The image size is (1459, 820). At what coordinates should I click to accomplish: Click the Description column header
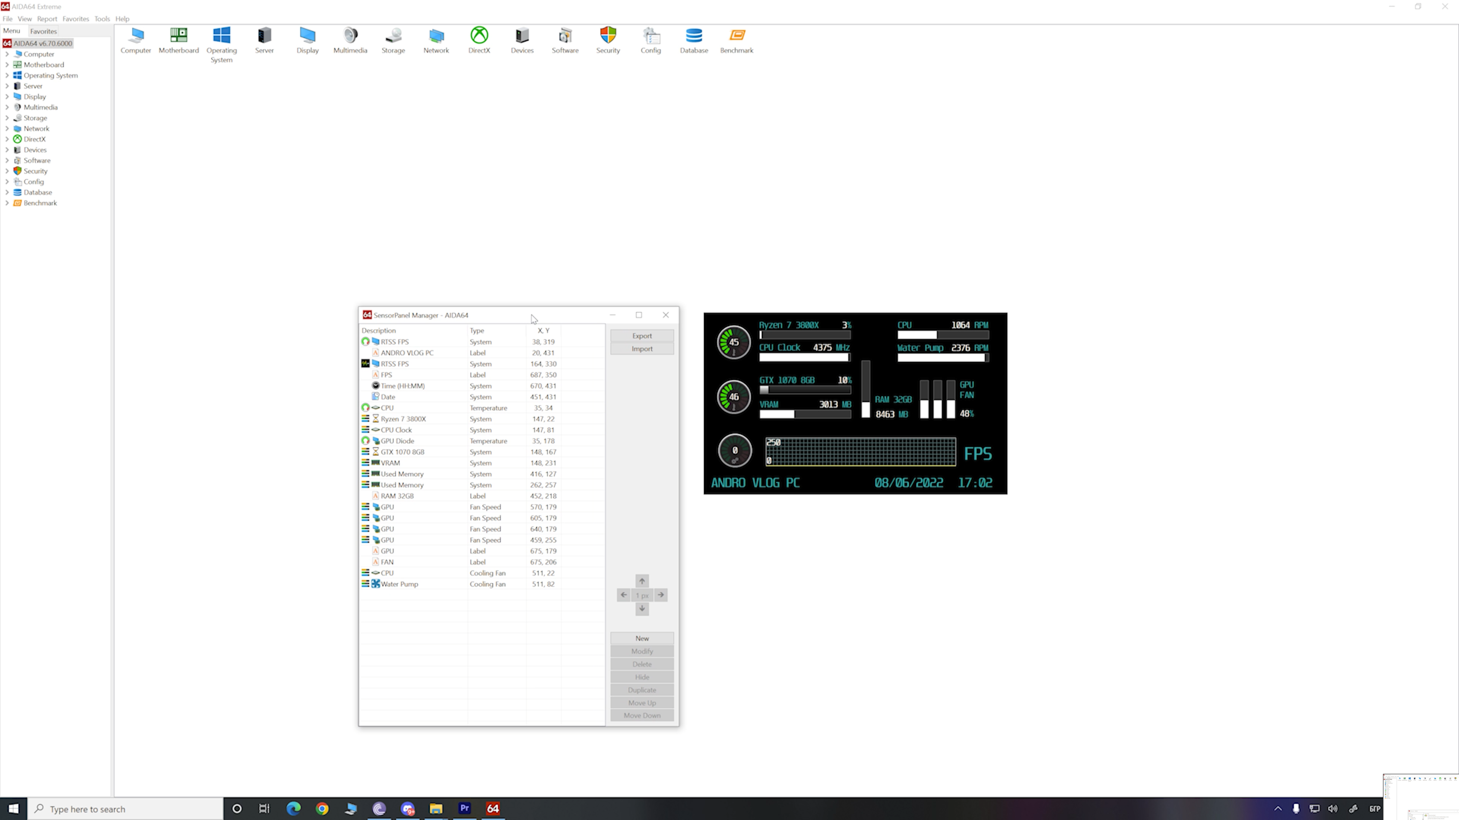pyautogui.click(x=413, y=331)
